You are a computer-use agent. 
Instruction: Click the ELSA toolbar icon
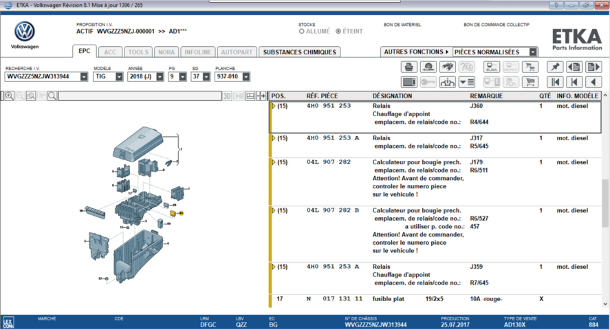coord(492,67)
